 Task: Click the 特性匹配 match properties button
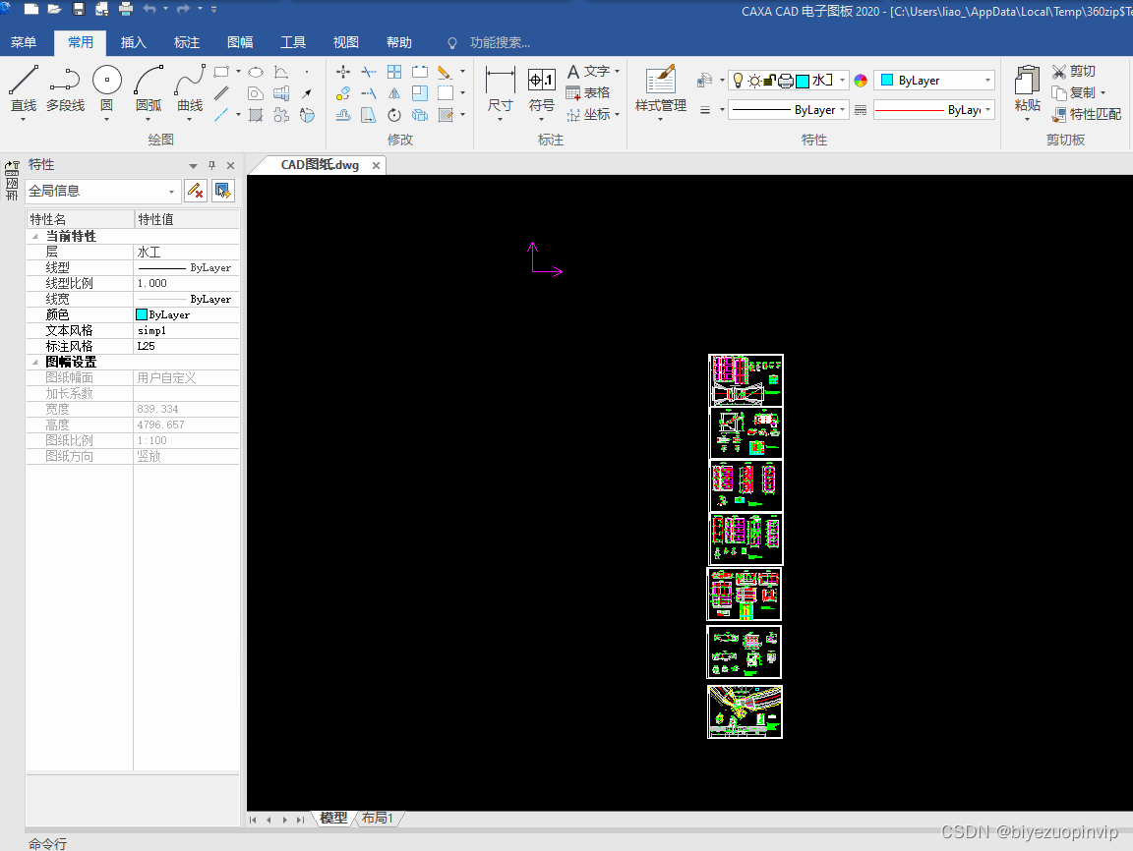[x=1087, y=115]
